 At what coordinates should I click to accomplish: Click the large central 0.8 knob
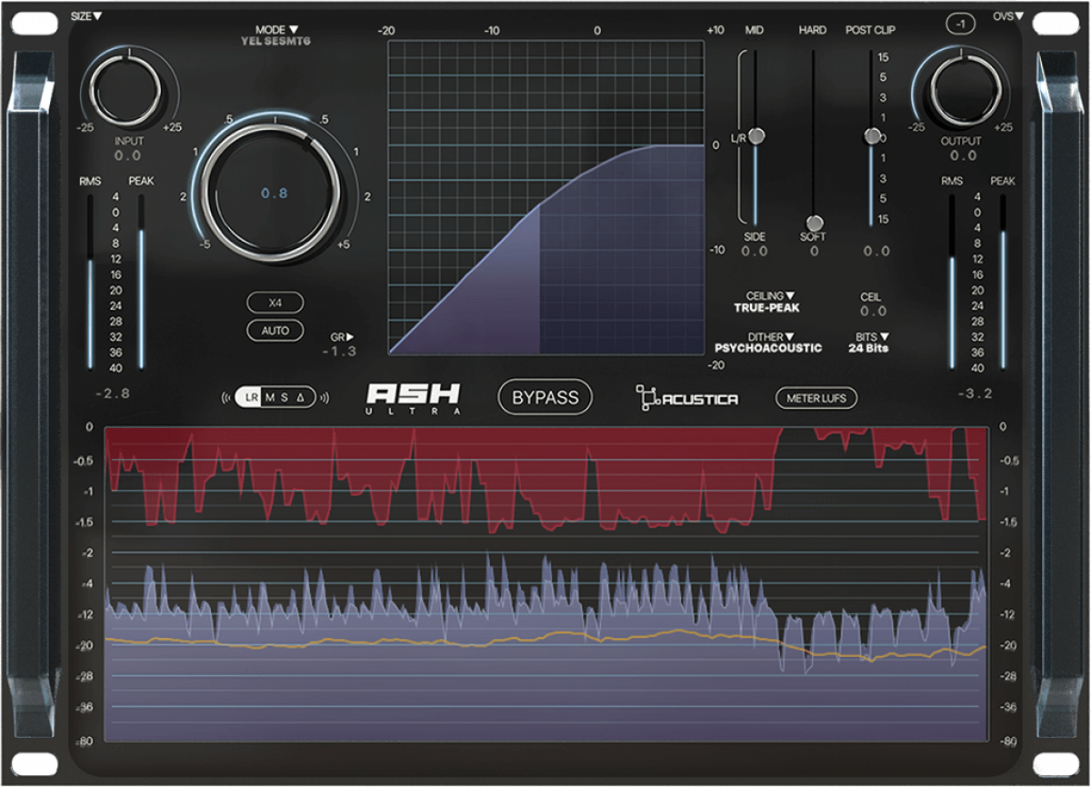tap(273, 193)
